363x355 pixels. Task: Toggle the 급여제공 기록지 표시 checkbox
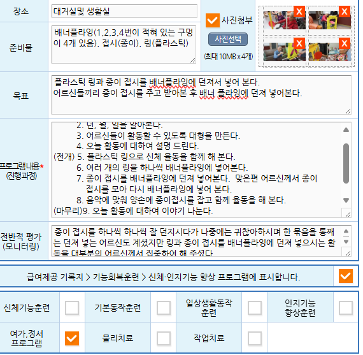(x=345, y=276)
